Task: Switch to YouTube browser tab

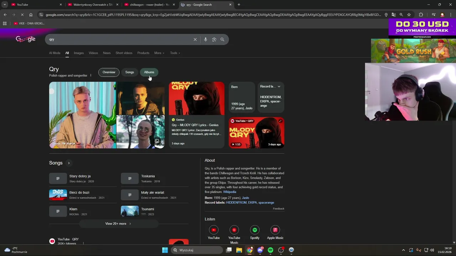Action: click(x=36, y=5)
